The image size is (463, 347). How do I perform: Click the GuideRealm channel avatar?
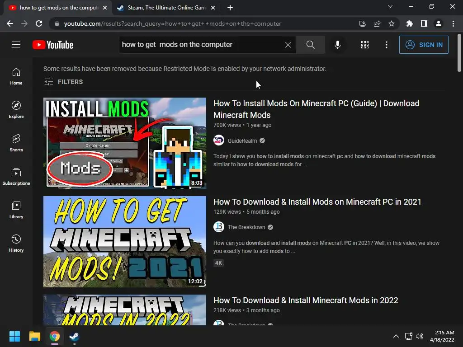(x=219, y=140)
